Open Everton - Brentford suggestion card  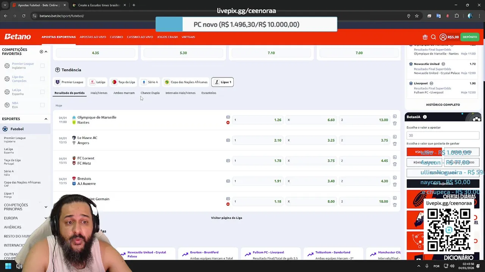[x=208, y=253]
